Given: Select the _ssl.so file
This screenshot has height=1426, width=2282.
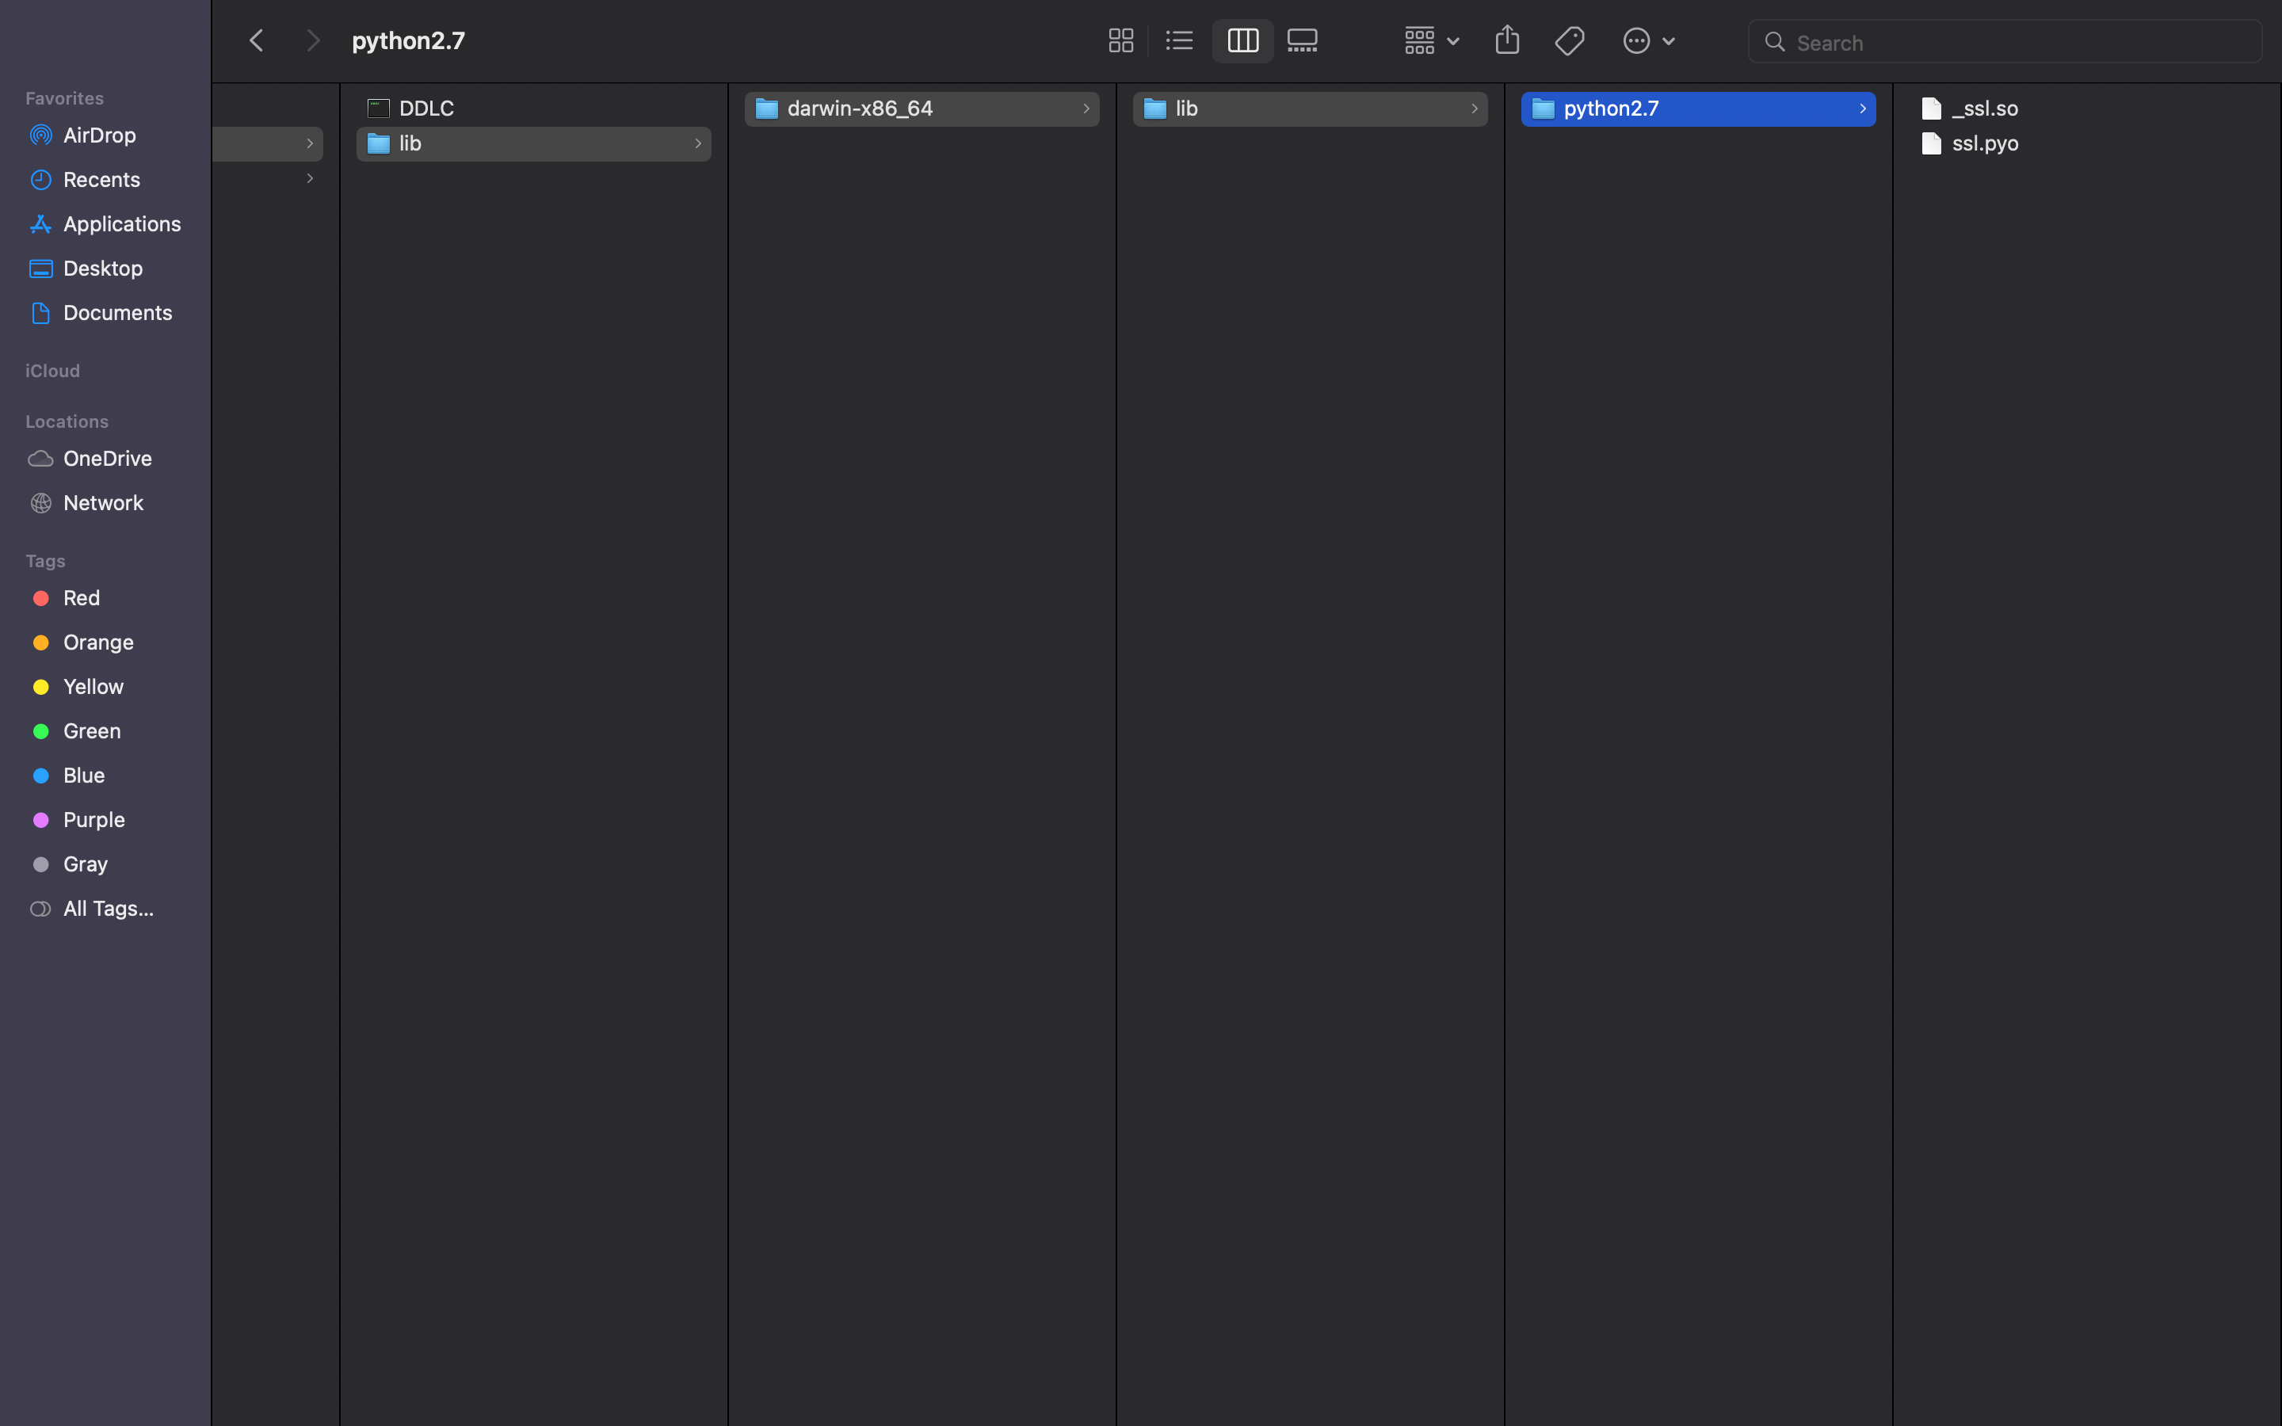Looking at the screenshot, I should [x=2087, y=109].
